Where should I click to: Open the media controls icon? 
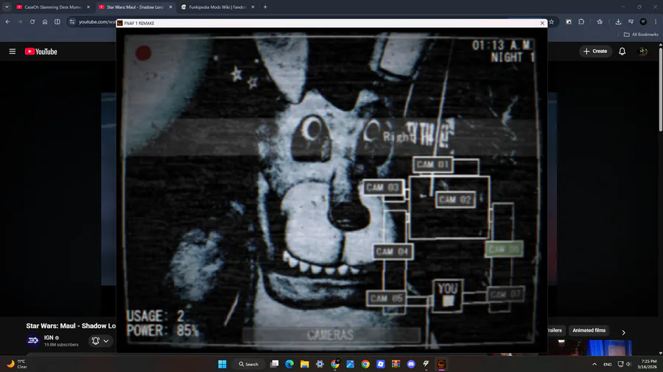pyautogui.click(x=631, y=21)
